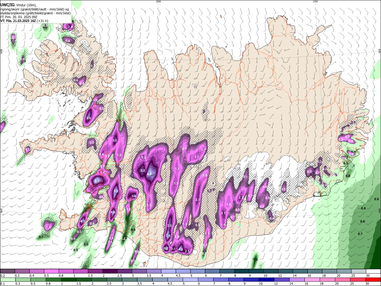Select the dark green 1 rain legend swatch
381x286 pixels.
click(68, 279)
